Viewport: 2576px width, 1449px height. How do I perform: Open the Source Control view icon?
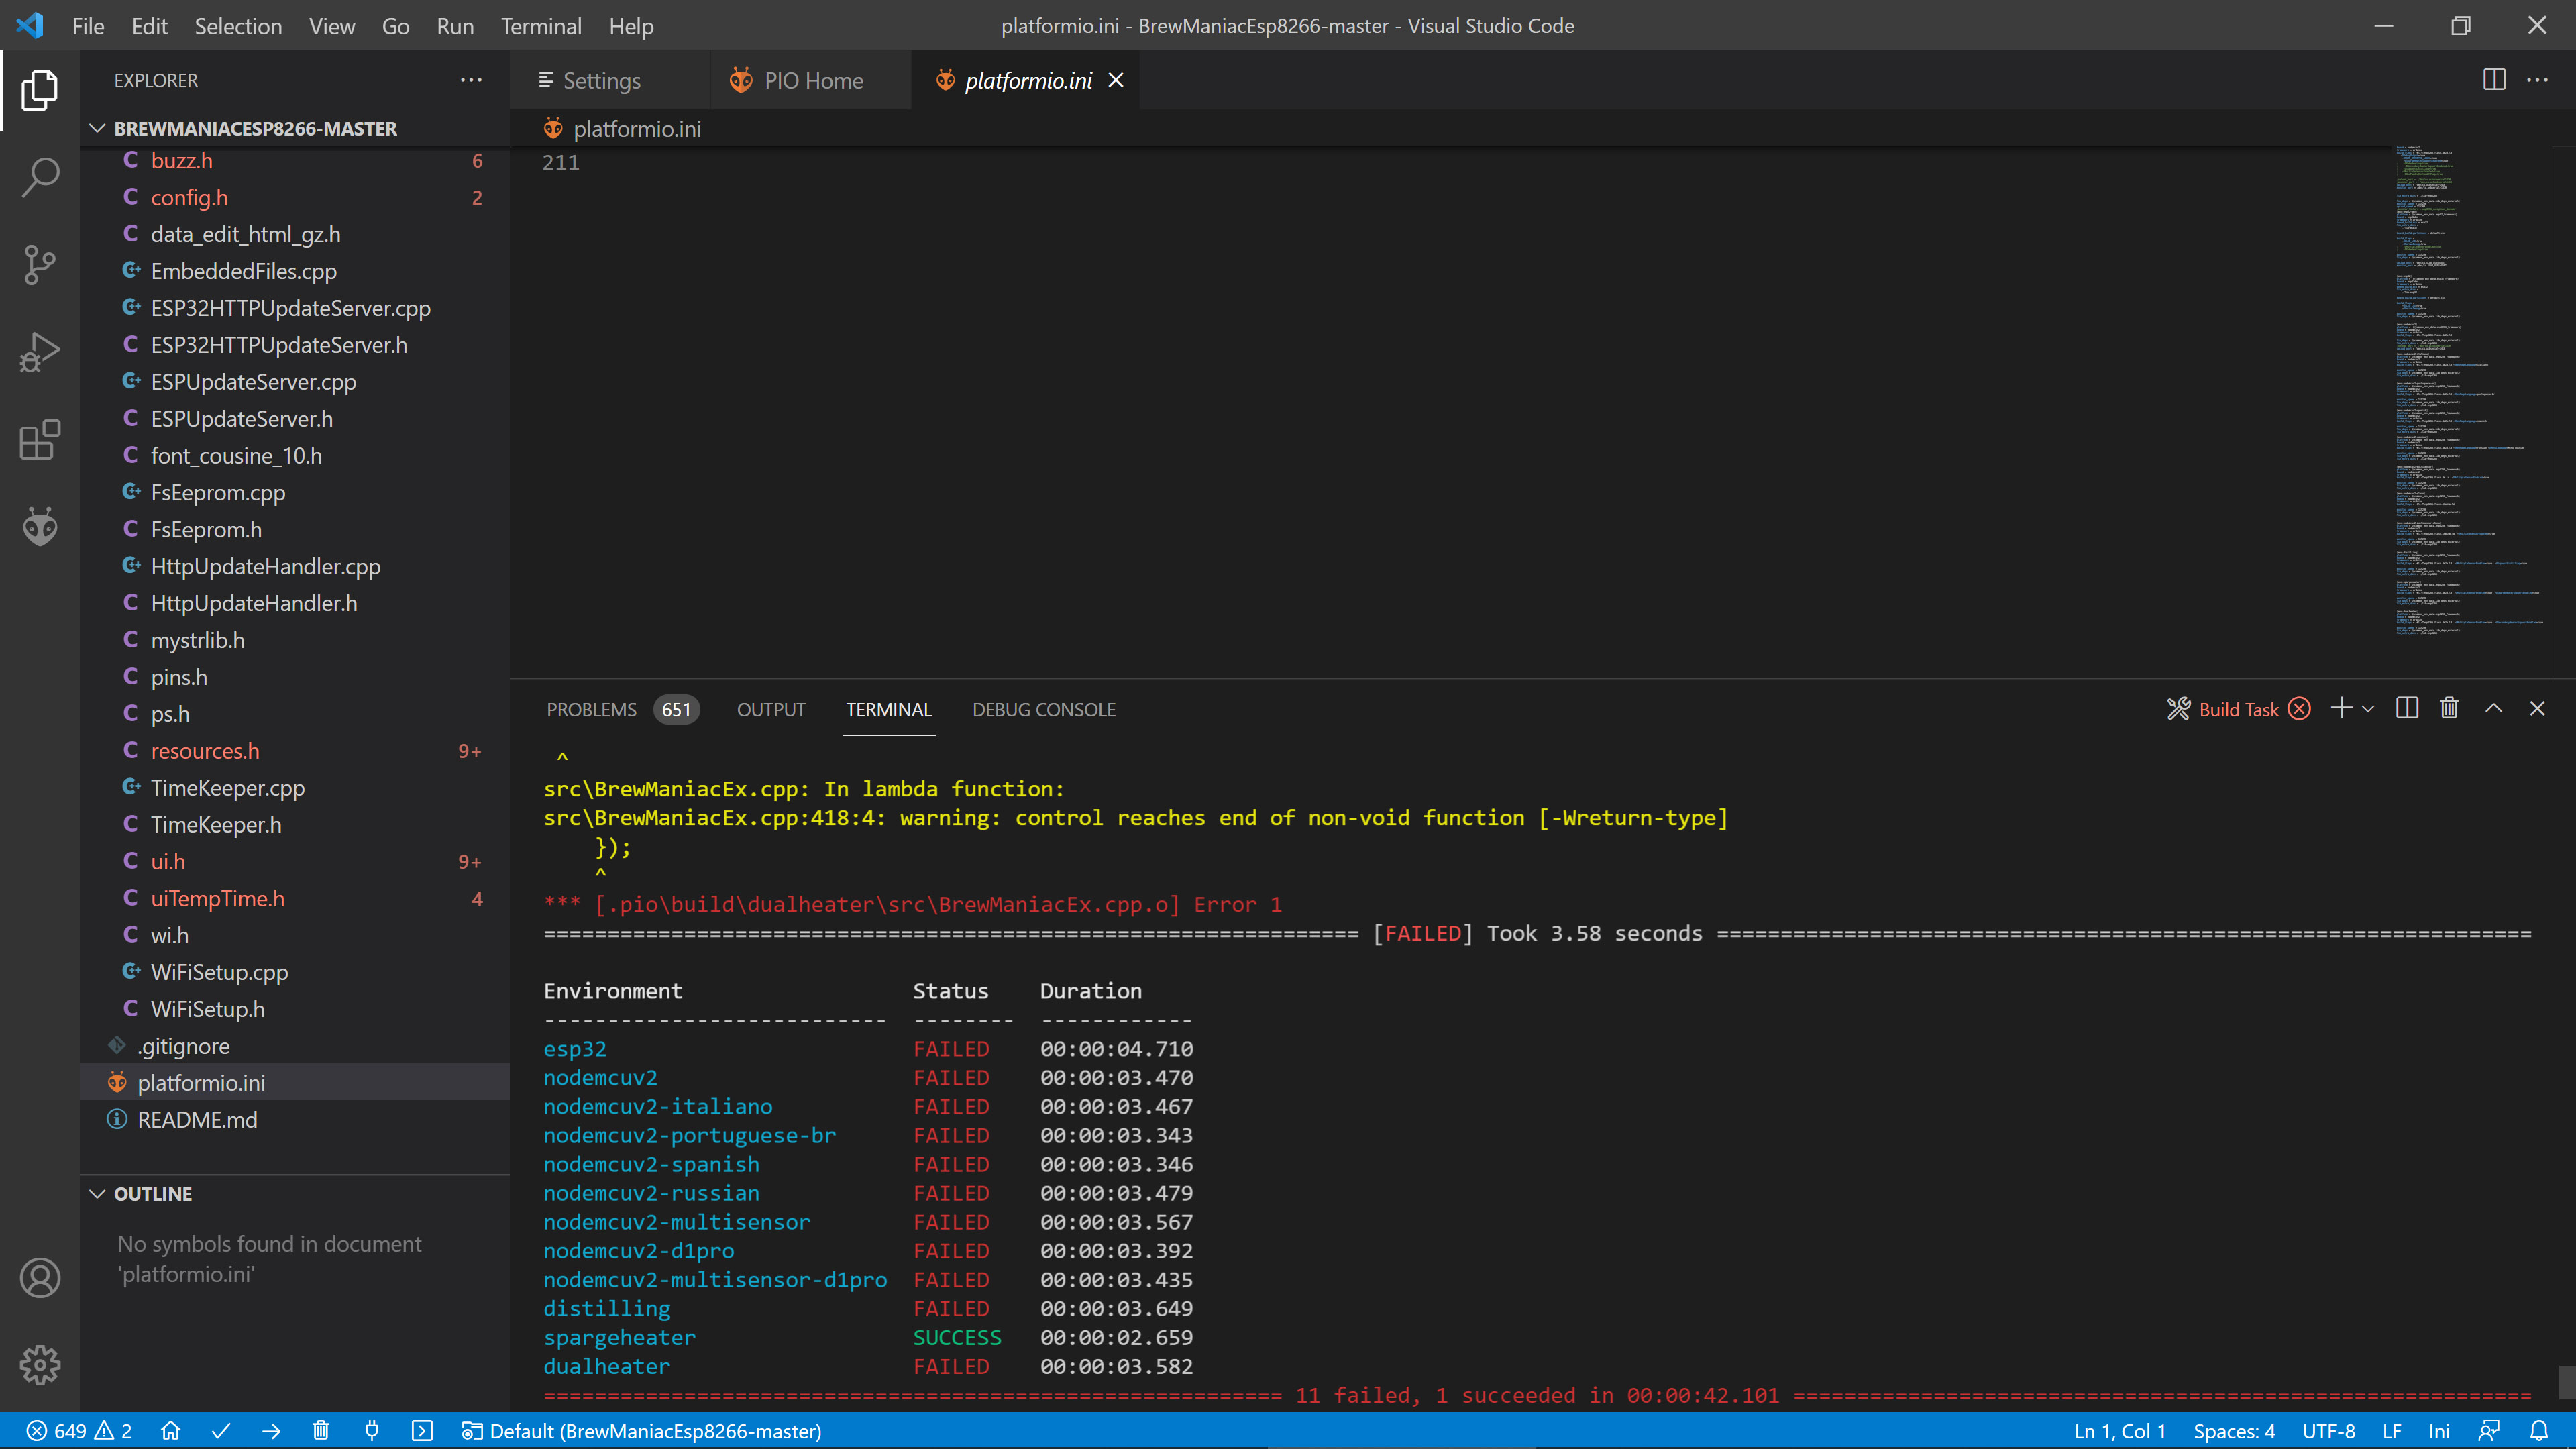click(x=40, y=265)
